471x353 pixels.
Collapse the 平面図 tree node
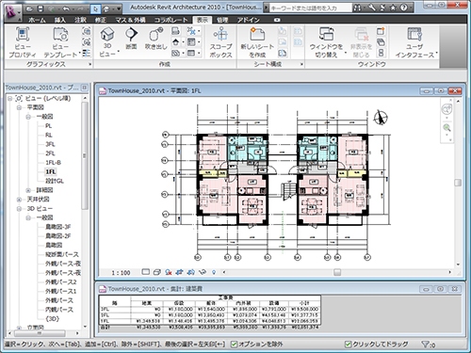pos(19,107)
